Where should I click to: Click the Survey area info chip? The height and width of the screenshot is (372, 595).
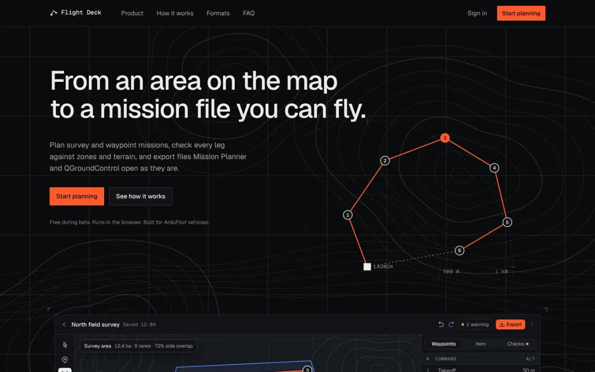point(139,346)
